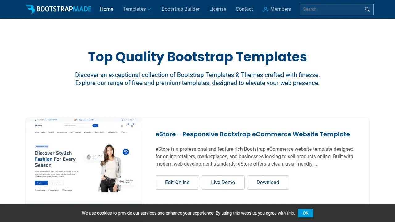Image resolution: width=395 pixels, height=222 pixels.
Task: Click the blue search button in the eStore preview
Action: (x=95, y=125)
